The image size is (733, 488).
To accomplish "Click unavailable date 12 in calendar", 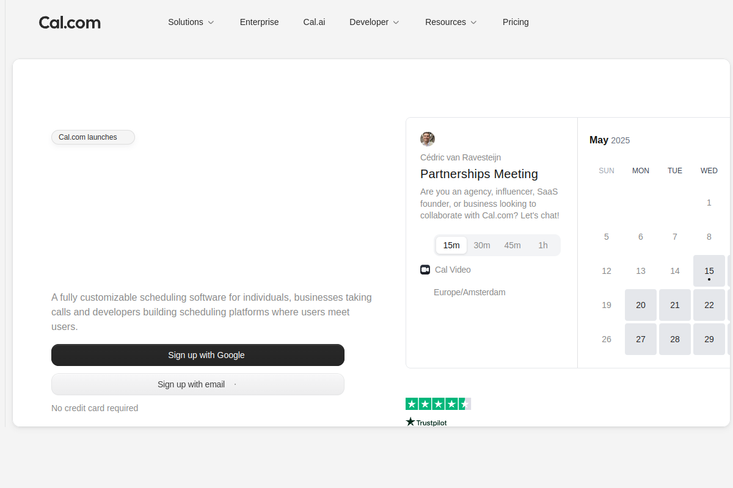I will tap(607, 271).
